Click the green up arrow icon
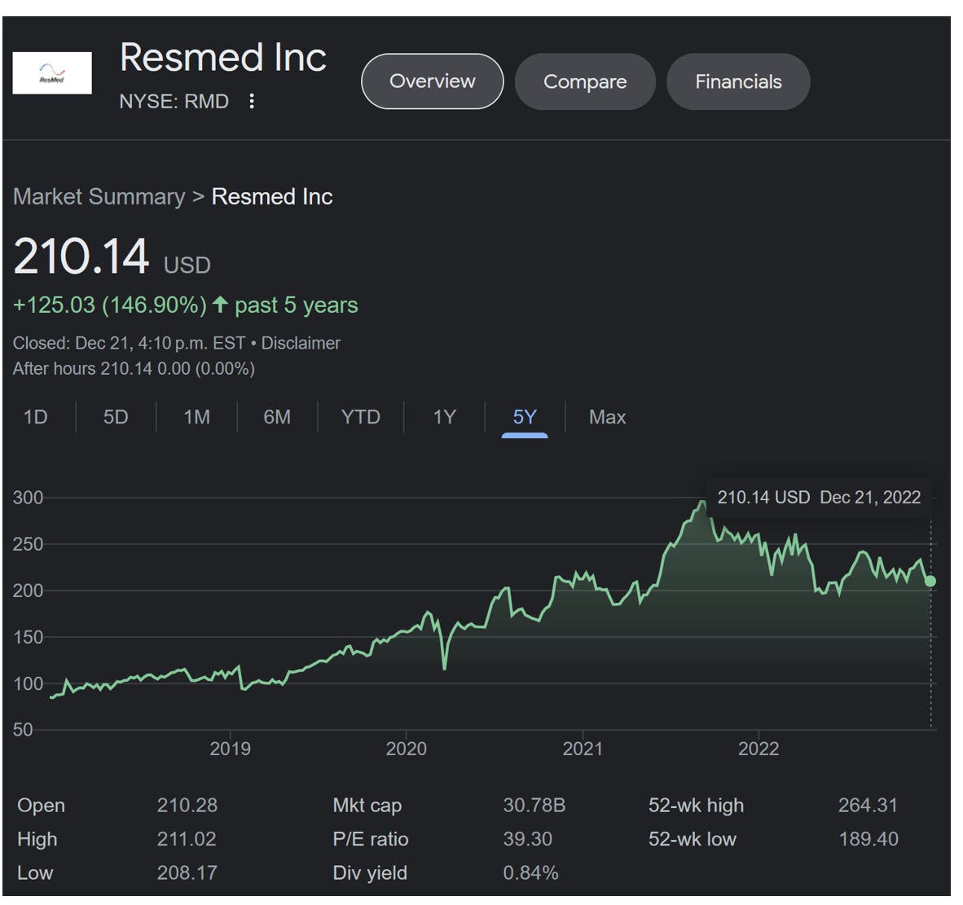This screenshot has height=905, width=963. [220, 304]
